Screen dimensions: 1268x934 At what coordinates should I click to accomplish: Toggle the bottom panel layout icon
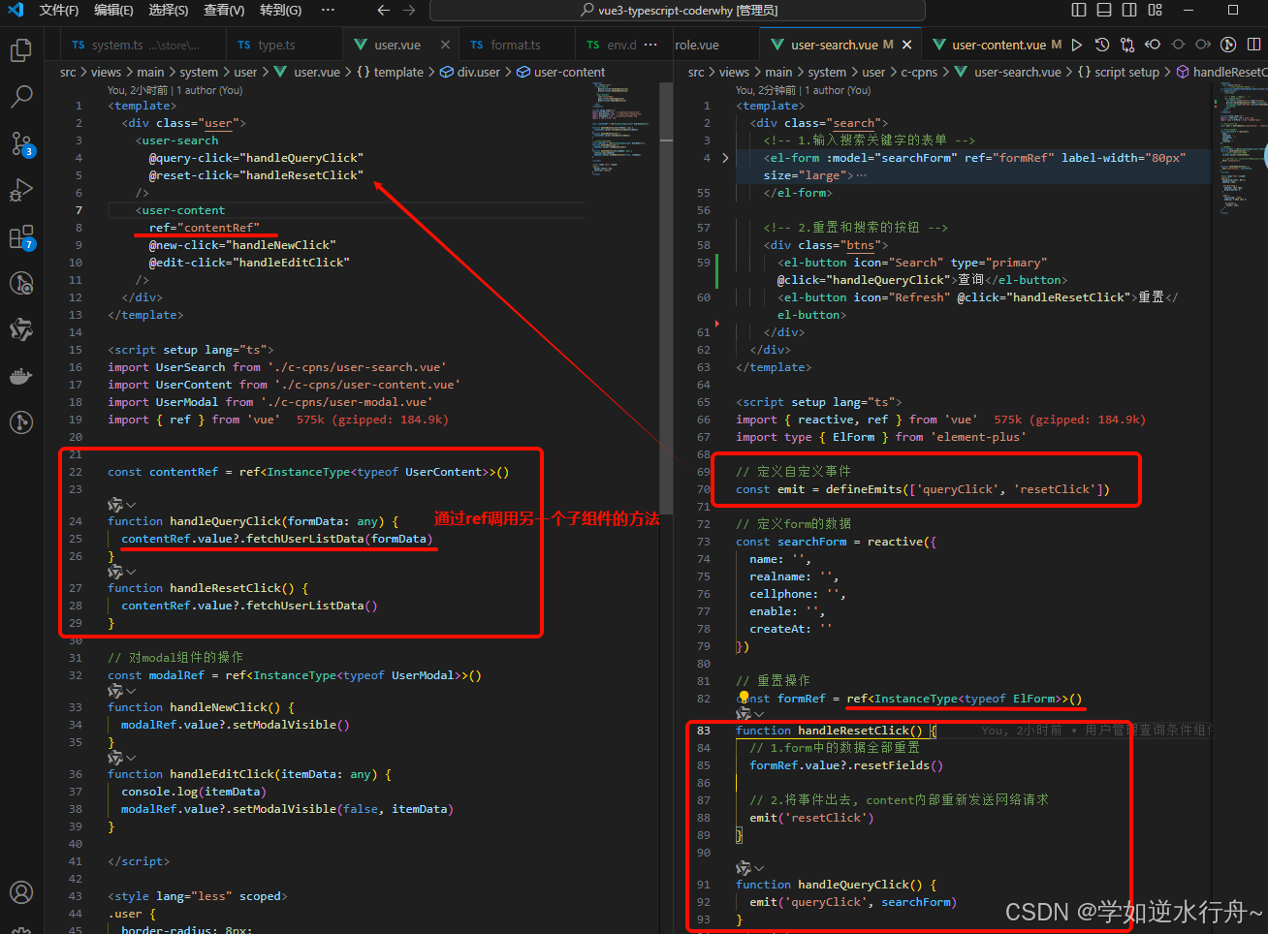tap(1104, 10)
